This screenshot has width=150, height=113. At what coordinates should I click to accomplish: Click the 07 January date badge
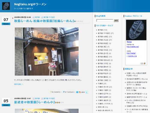[x=6, y=21]
